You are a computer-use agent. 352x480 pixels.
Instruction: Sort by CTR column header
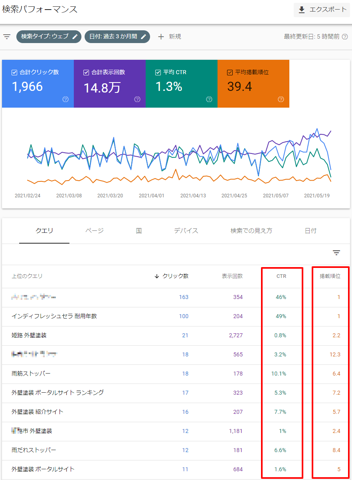pyautogui.click(x=281, y=276)
